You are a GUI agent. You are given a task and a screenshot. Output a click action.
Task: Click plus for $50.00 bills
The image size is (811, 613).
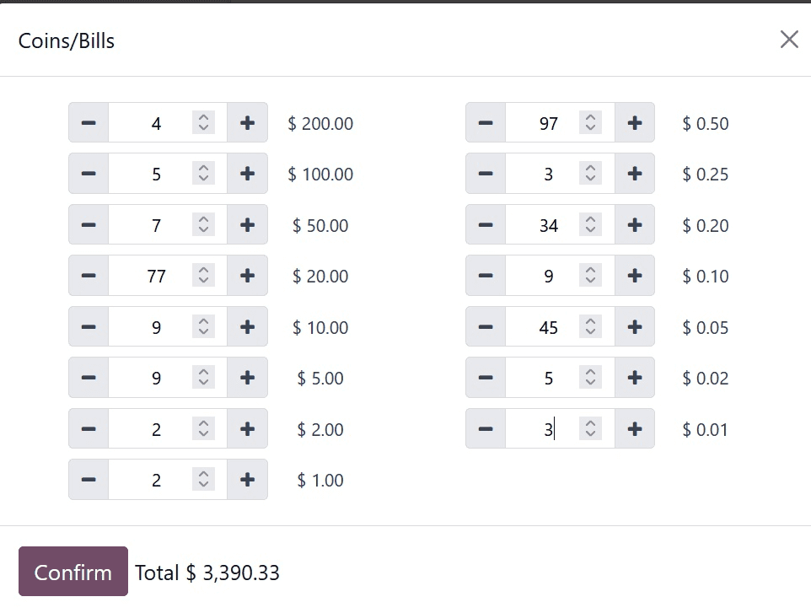click(247, 225)
